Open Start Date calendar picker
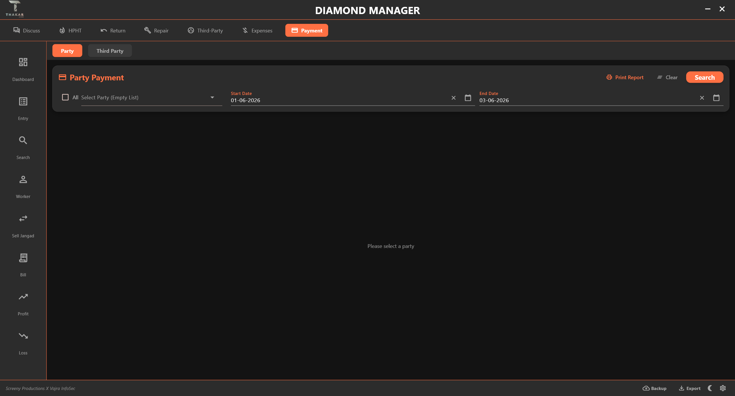The width and height of the screenshot is (735, 396). (x=468, y=98)
